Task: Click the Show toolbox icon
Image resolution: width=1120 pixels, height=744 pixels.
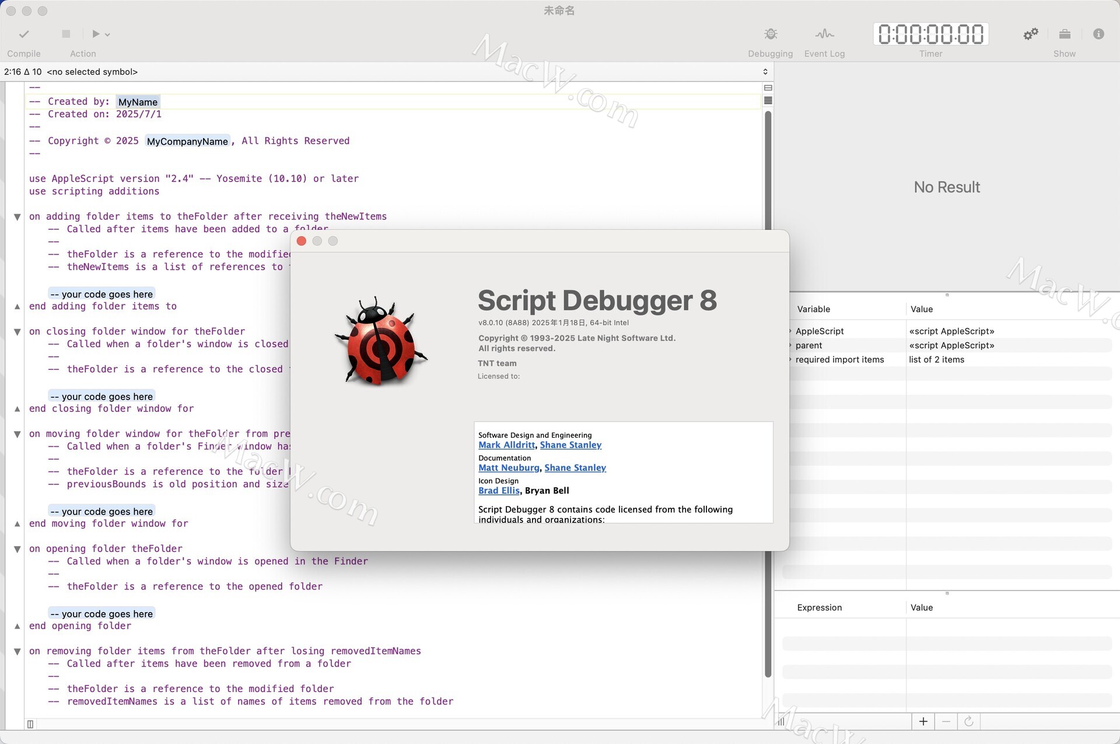Action: tap(1065, 34)
